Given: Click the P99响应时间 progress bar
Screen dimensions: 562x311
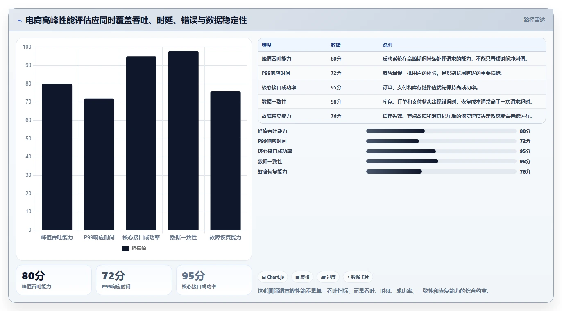Looking at the screenshot, I should [441, 141].
